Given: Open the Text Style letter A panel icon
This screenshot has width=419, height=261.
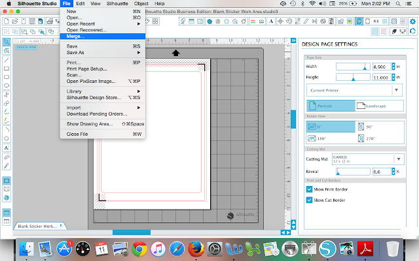Looking at the screenshot, I should pos(271,22).
